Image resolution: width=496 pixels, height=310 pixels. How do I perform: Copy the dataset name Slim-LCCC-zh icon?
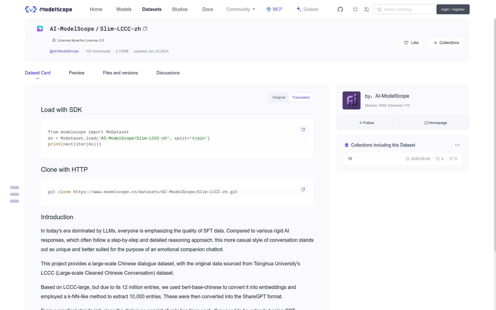(145, 29)
